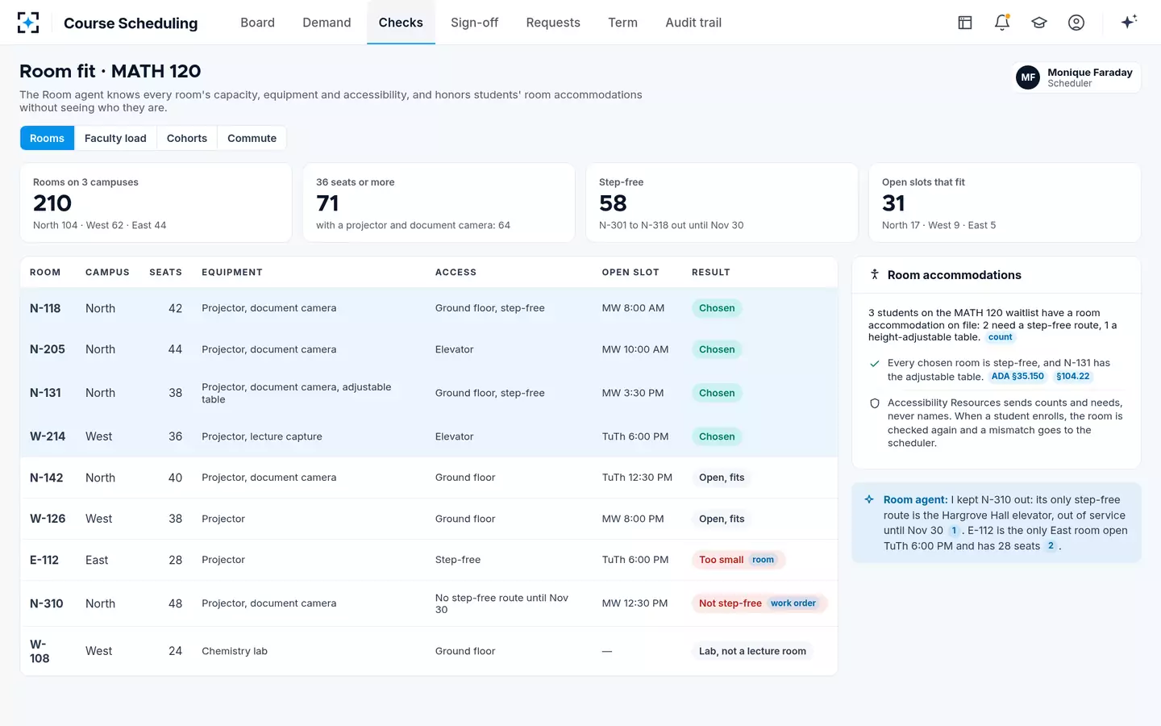Select room N-205 in the table
This screenshot has width=1161, height=726.
[429, 349]
